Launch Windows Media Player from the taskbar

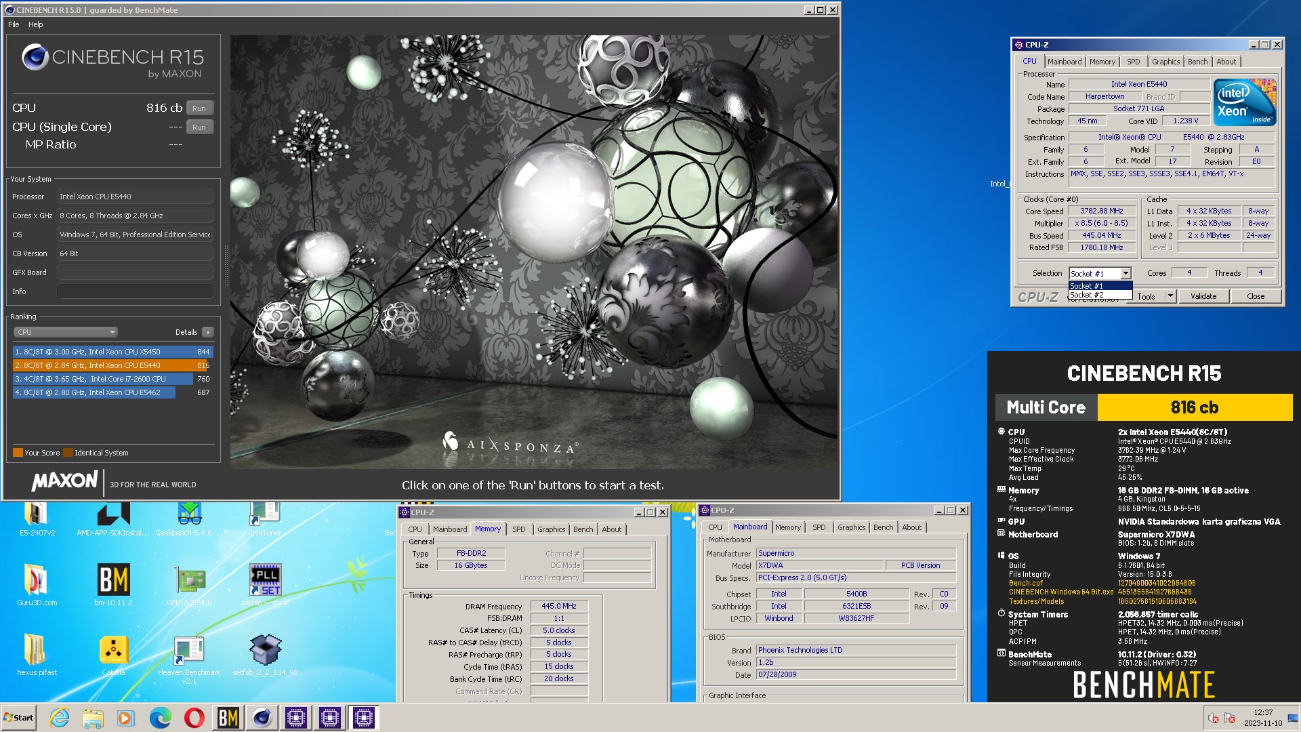(x=126, y=718)
